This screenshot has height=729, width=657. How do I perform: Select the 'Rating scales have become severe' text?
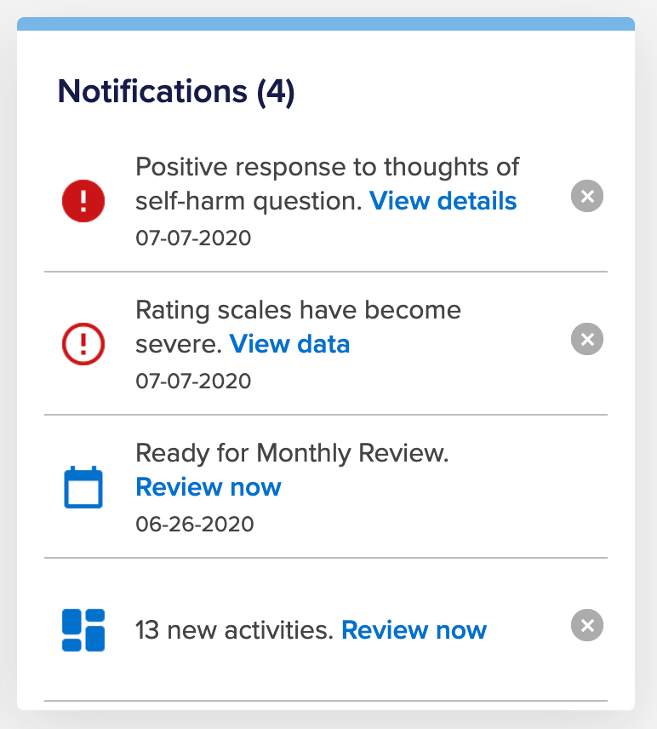298,327
